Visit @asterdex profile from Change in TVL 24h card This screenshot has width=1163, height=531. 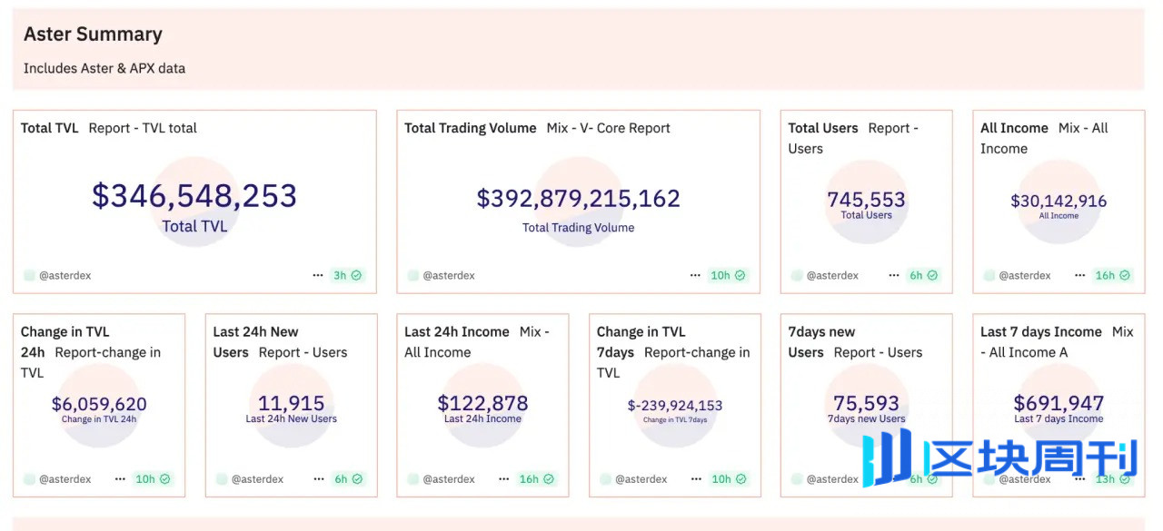(65, 479)
